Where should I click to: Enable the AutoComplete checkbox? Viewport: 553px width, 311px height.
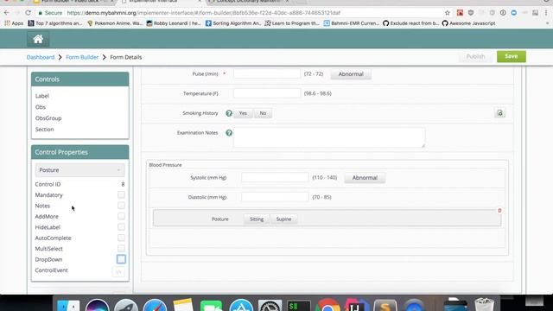coord(121,238)
